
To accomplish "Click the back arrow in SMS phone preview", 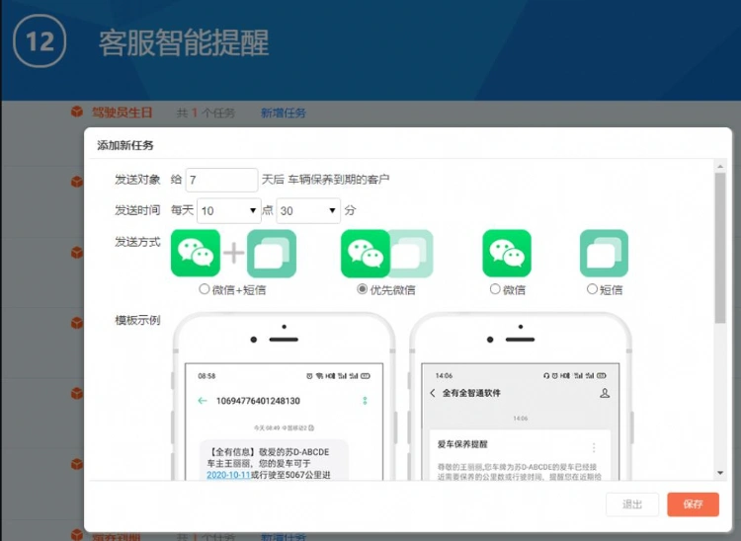I will (x=203, y=401).
